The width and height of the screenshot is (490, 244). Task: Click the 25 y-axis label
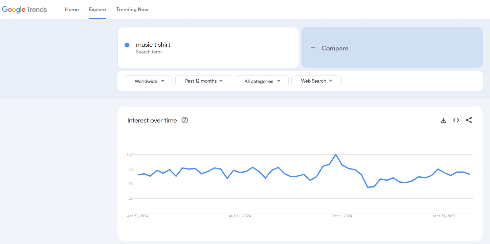(130, 198)
